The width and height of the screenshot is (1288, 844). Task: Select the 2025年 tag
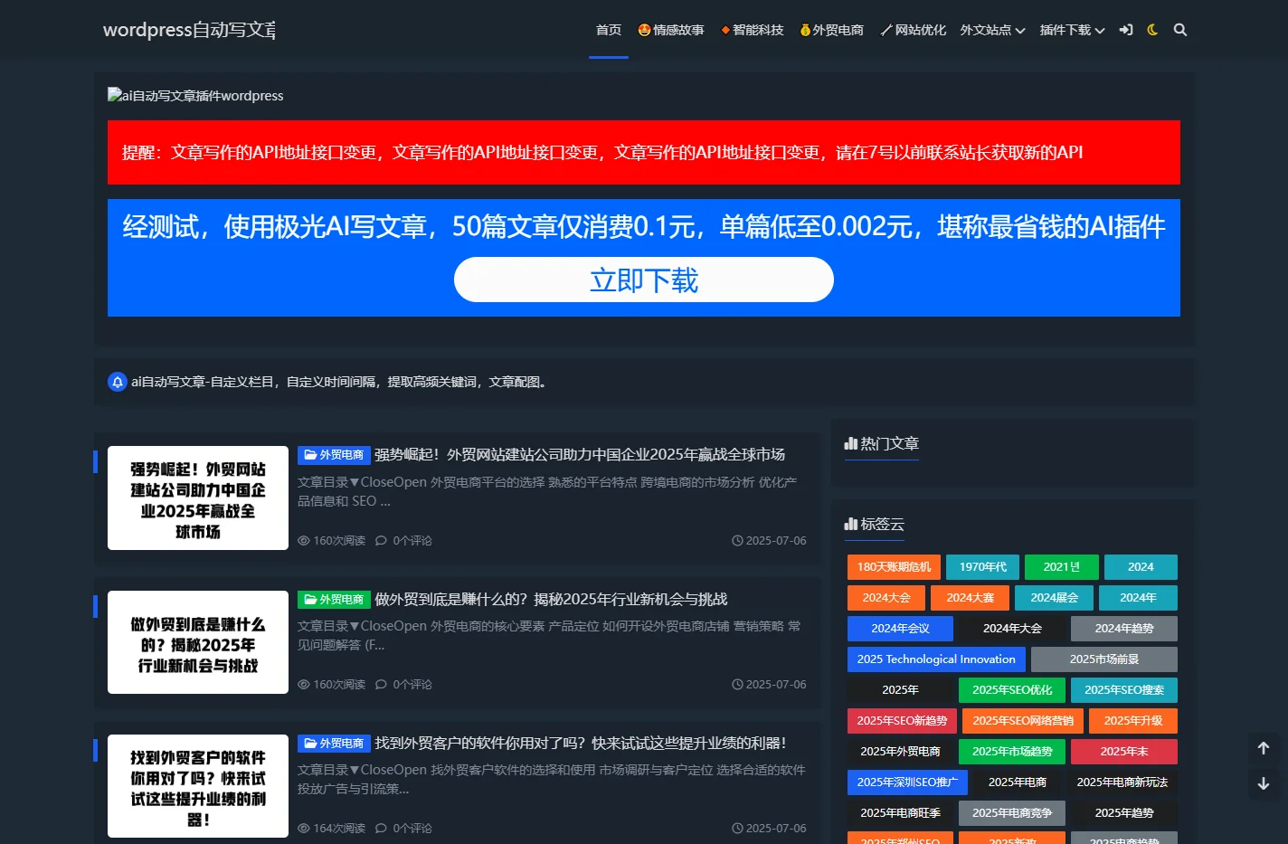pos(901,690)
